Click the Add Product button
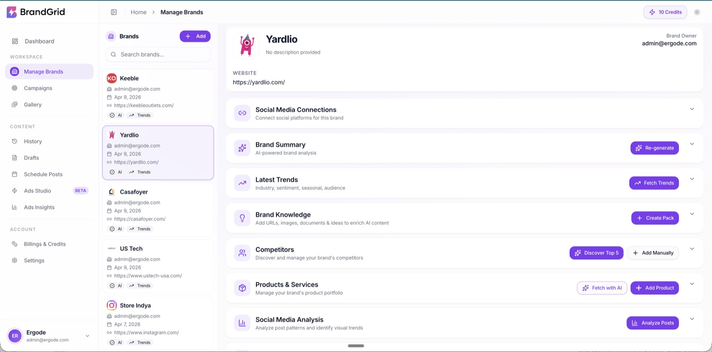 [654, 288]
